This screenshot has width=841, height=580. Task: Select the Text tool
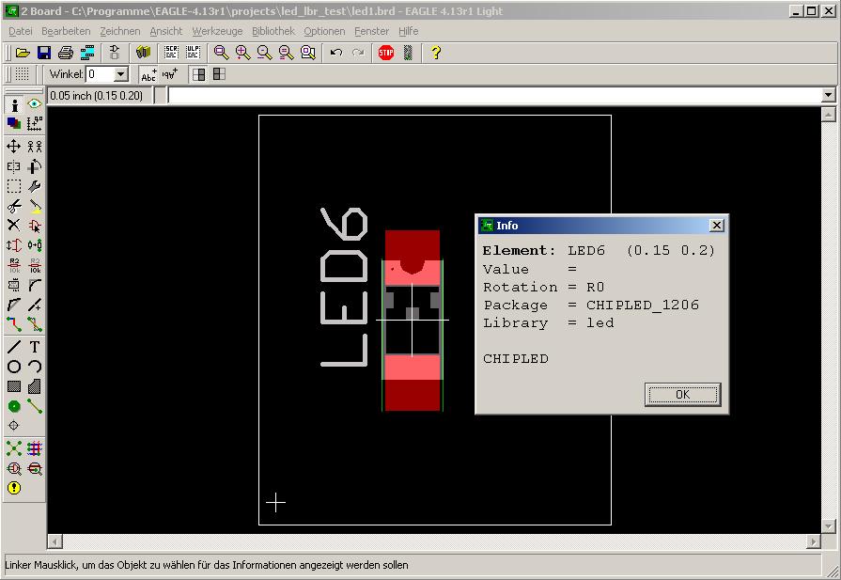click(35, 347)
